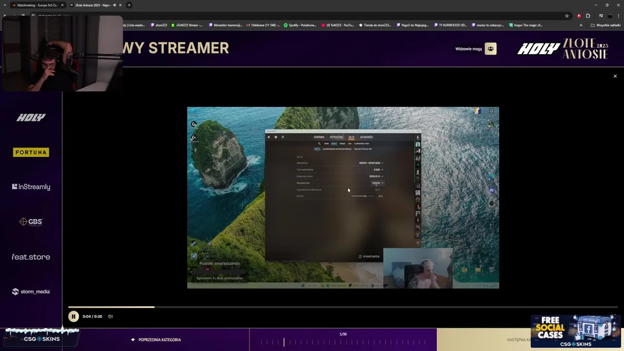Open the Wszystkie zakładki folder
Viewport: 624px width, 351px height.
(x=605, y=25)
